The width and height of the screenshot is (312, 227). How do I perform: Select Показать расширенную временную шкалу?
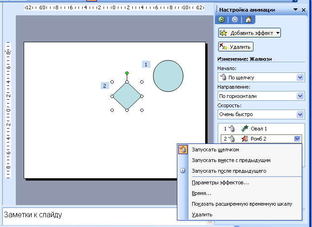tap(240, 204)
